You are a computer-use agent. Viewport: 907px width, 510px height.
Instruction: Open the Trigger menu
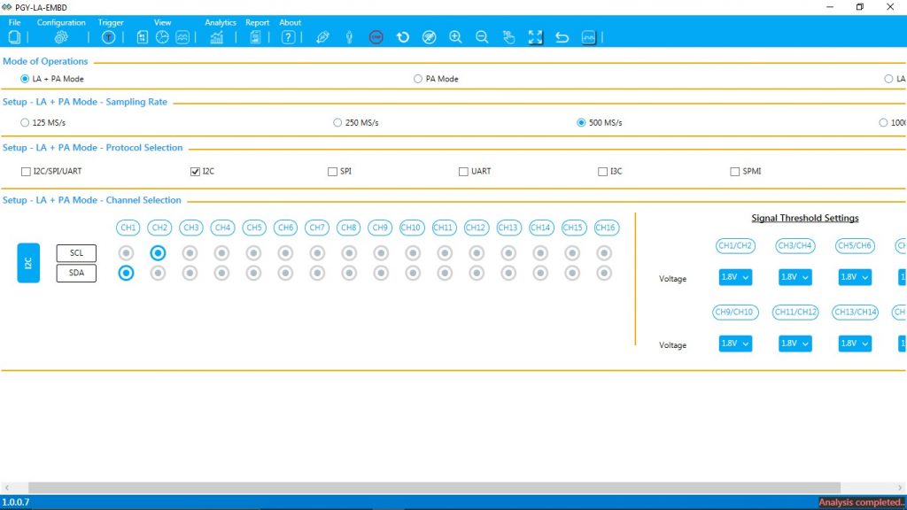tap(111, 22)
